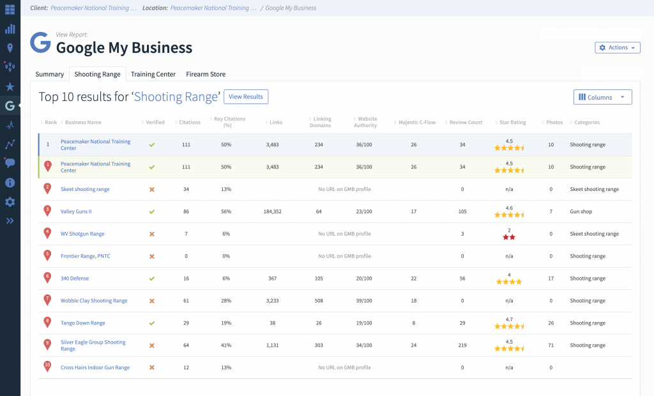Open the line trend chart sidebar icon

tap(10, 144)
